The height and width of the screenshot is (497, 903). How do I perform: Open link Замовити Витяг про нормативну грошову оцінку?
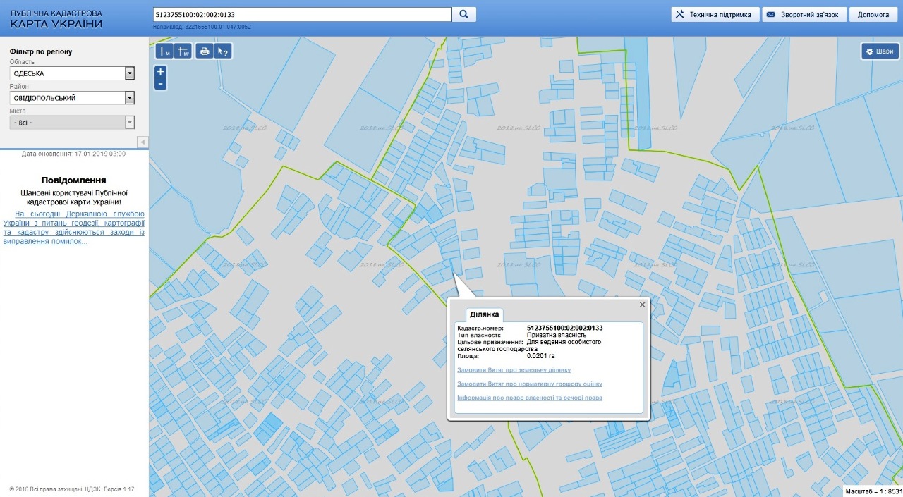tap(530, 384)
